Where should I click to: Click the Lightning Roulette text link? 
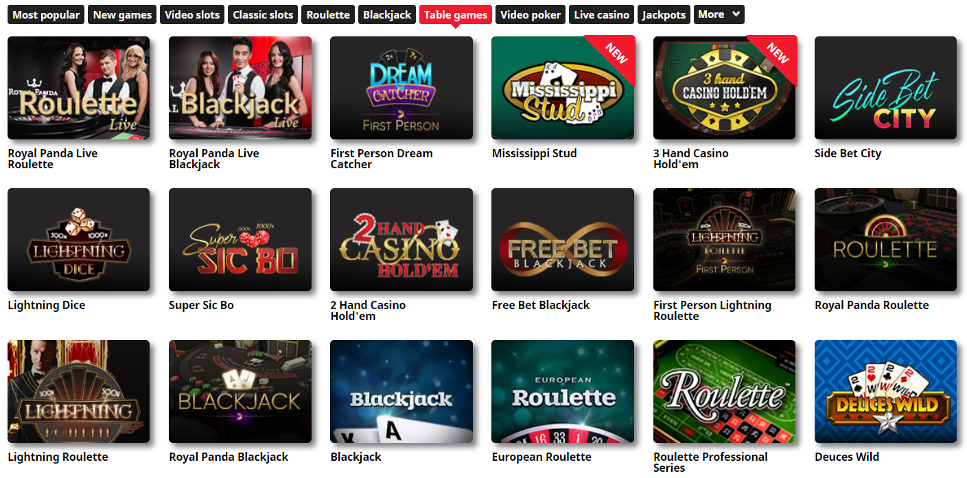point(58,457)
